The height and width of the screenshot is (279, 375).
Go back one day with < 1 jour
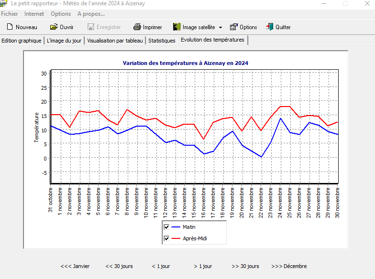(161, 266)
